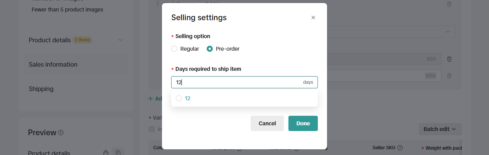Click the days required input field
489x155 pixels.
237,82
